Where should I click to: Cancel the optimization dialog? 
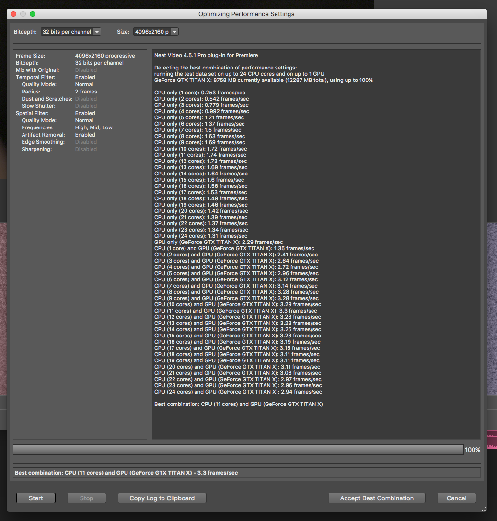[456, 498]
